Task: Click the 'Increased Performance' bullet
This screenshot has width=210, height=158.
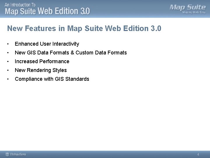Action: (x=42, y=61)
